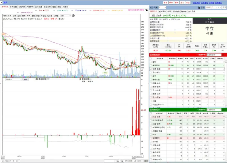The width and height of the screenshot is (227, 163).
Task: Click the 看法 red button
Action: [x=165, y=2]
